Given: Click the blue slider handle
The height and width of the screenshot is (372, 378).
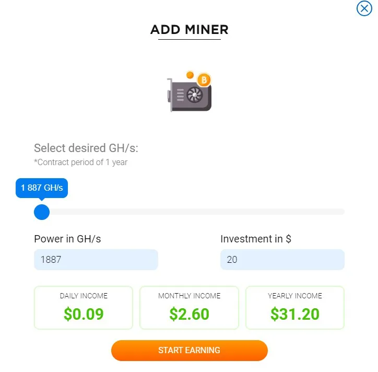Looking at the screenshot, I should click(42, 212).
